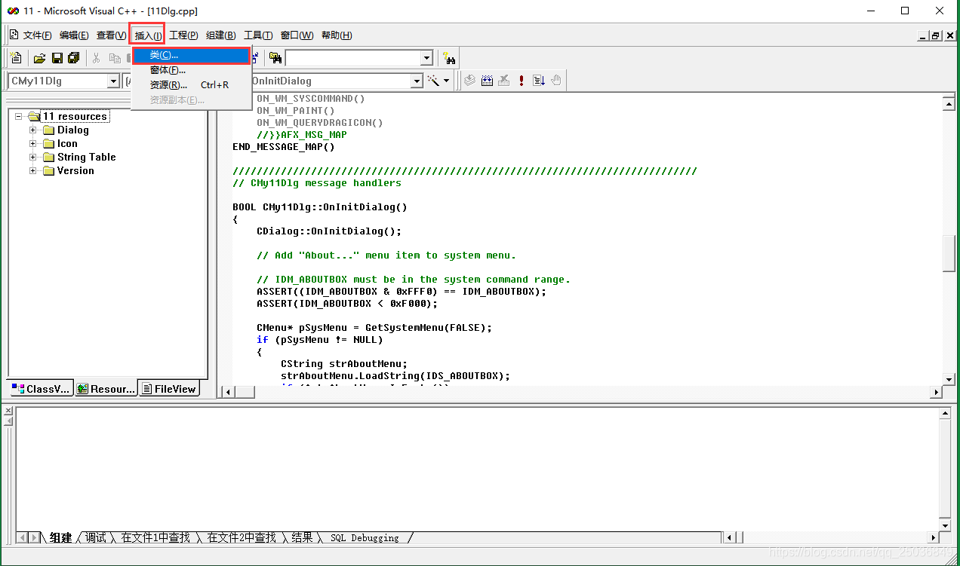Open the 工具(T) menu
This screenshot has width=960, height=566.
pyautogui.click(x=258, y=35)
